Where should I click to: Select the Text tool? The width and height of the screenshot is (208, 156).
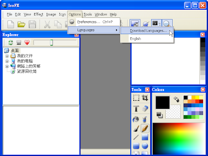pos(136,108)
